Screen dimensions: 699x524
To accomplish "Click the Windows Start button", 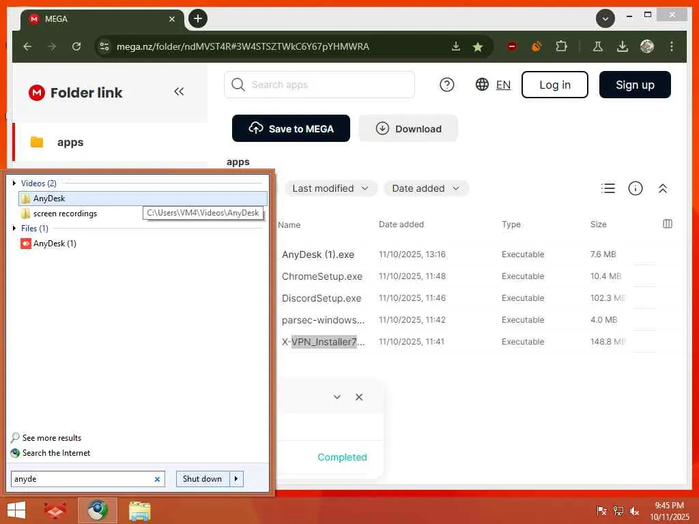I will (16, 510).
